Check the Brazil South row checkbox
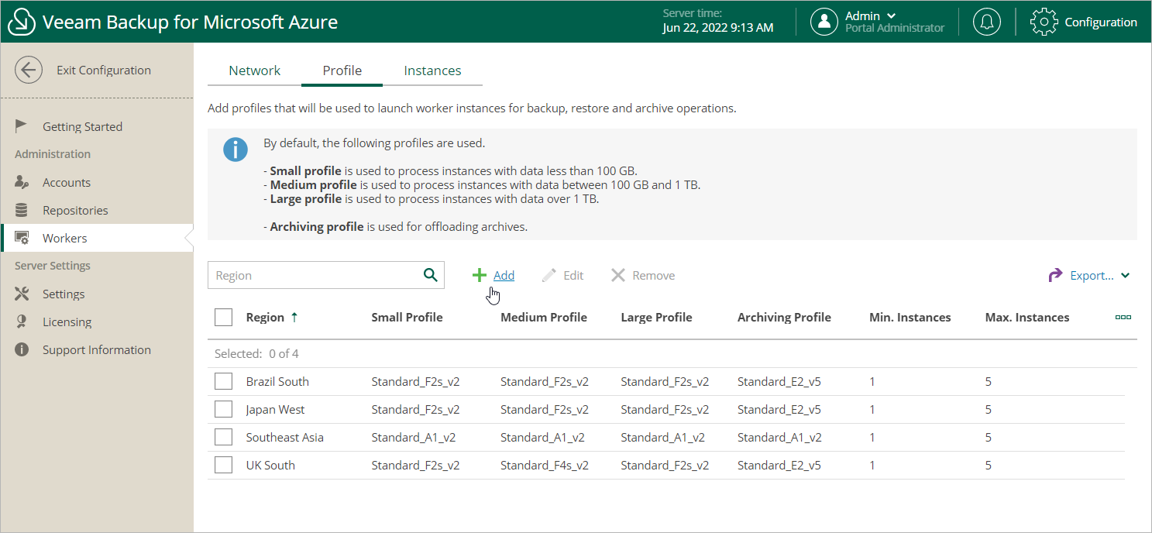Viewport: 1152px width, 533px height. click(x=224, y=381)
